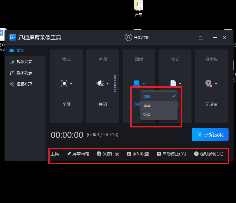Expand the 格式 dropdown arrow
The image size is (236, 203).
180,84
